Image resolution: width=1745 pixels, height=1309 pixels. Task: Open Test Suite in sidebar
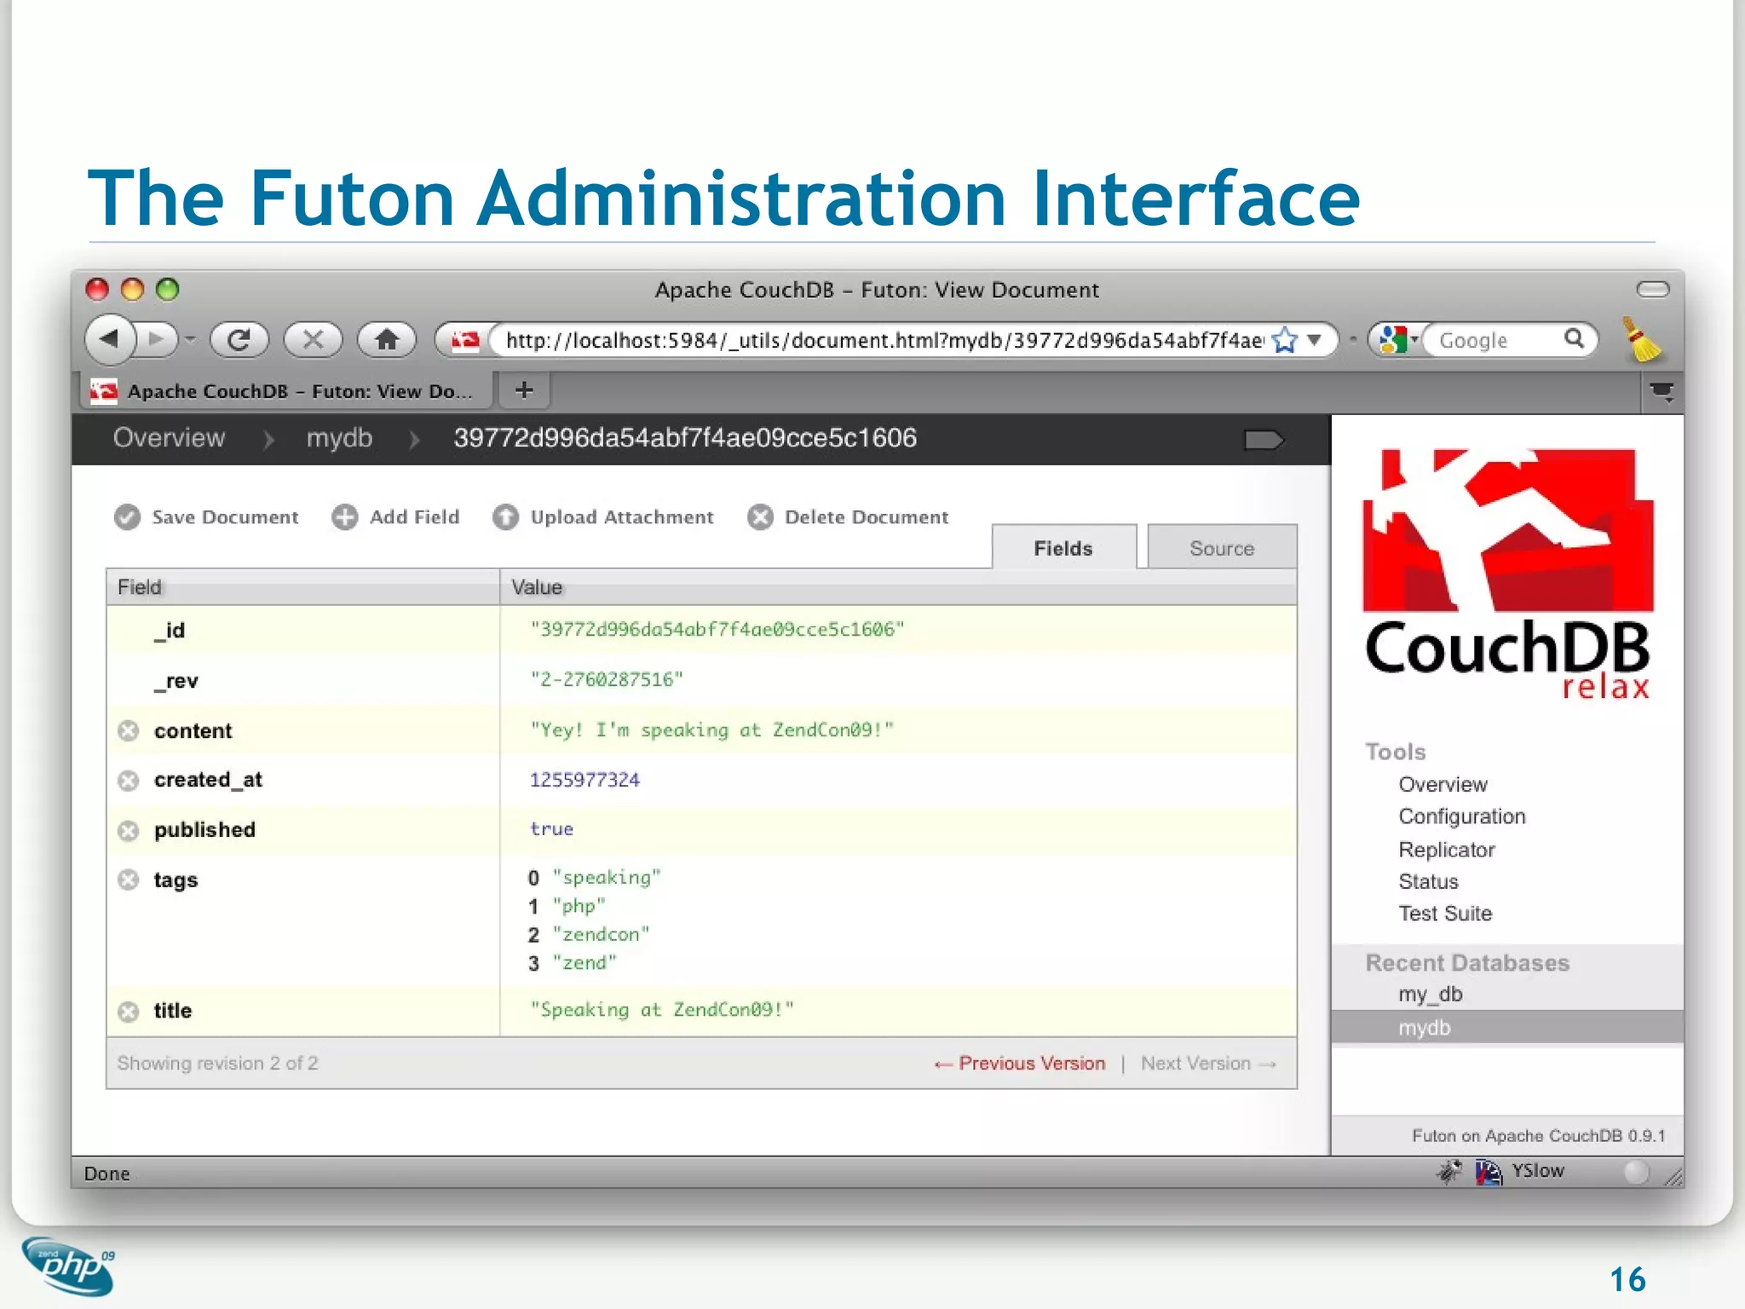point(1445,914)
